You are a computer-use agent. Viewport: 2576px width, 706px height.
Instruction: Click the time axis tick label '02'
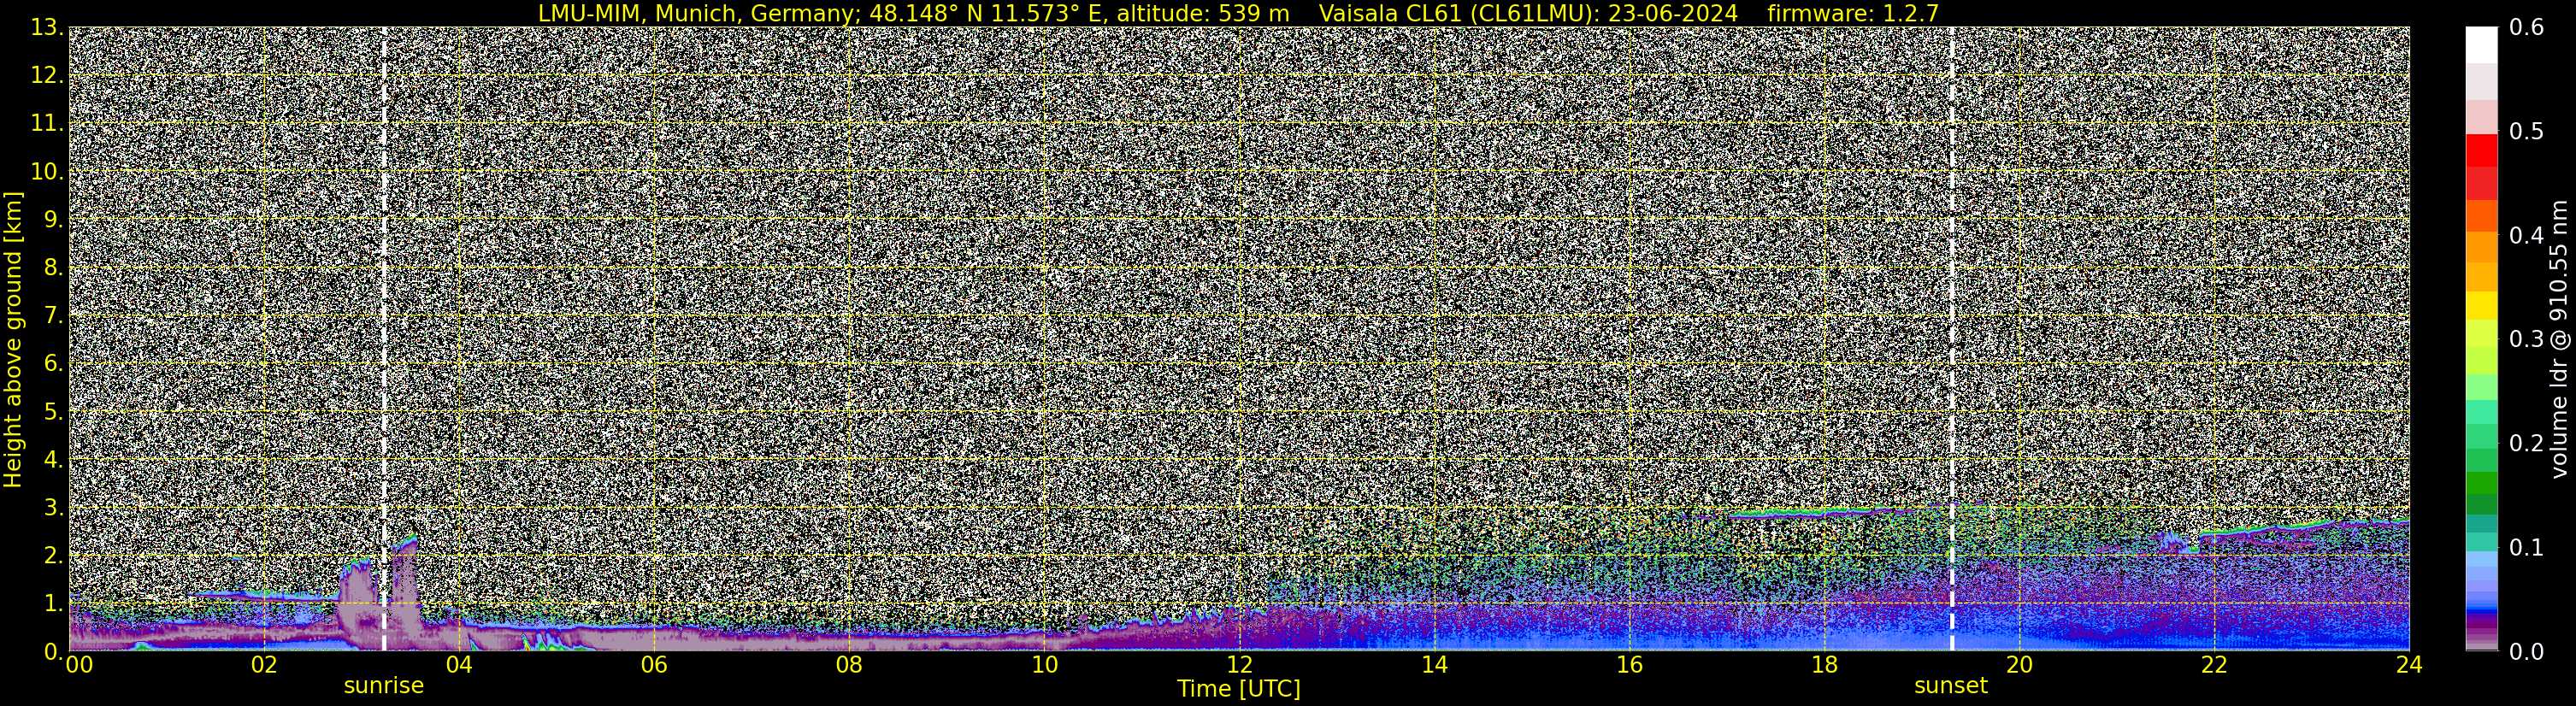[x=264, y=664]
